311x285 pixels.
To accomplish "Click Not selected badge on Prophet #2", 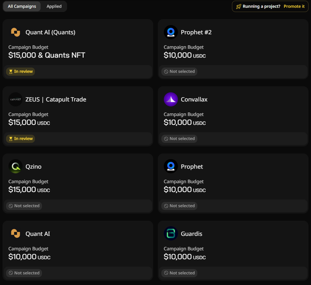I will (179, 71).
